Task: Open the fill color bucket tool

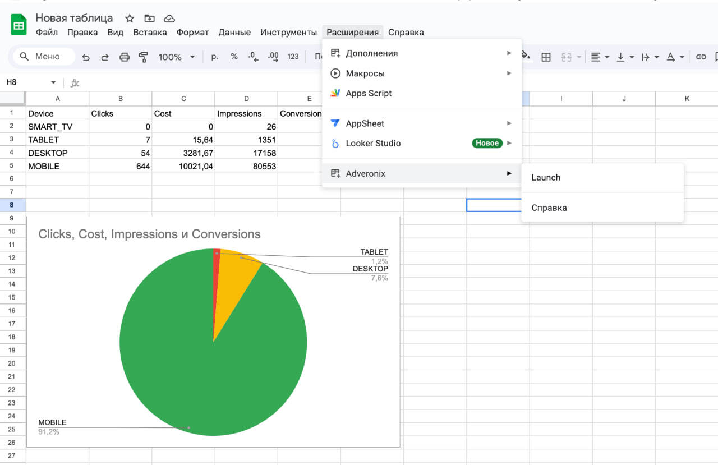Action: [x=526, y=57]
